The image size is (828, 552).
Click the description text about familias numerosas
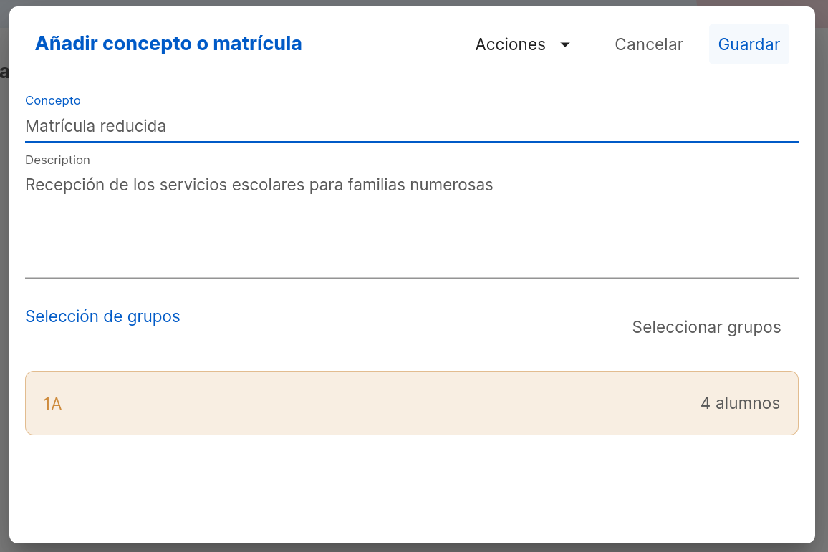pos(259,185)
